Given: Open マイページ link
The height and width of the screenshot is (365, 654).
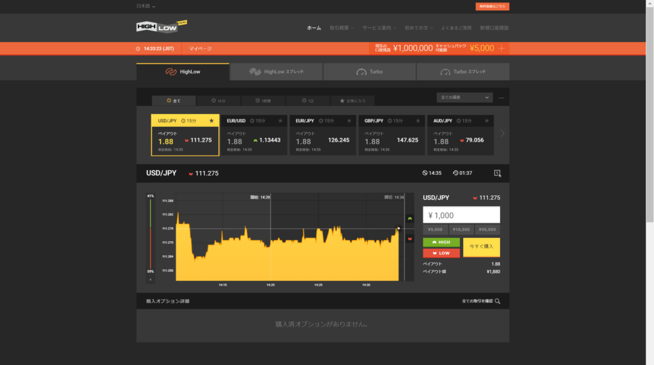Looking at the screenshot, I should point(200,48).
